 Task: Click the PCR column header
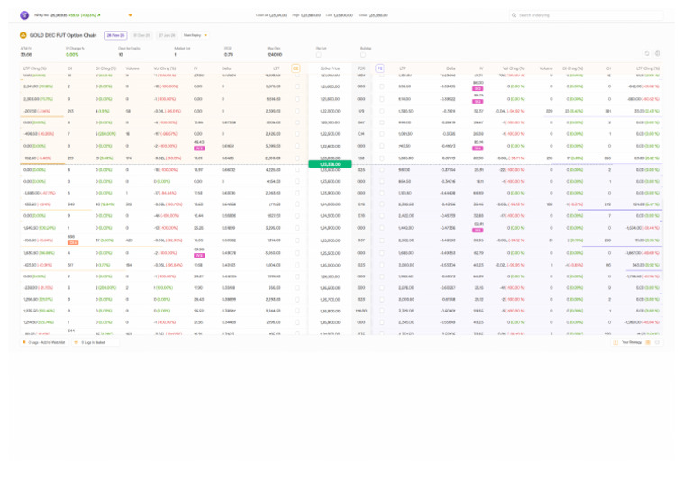click(x=361, y=68)
